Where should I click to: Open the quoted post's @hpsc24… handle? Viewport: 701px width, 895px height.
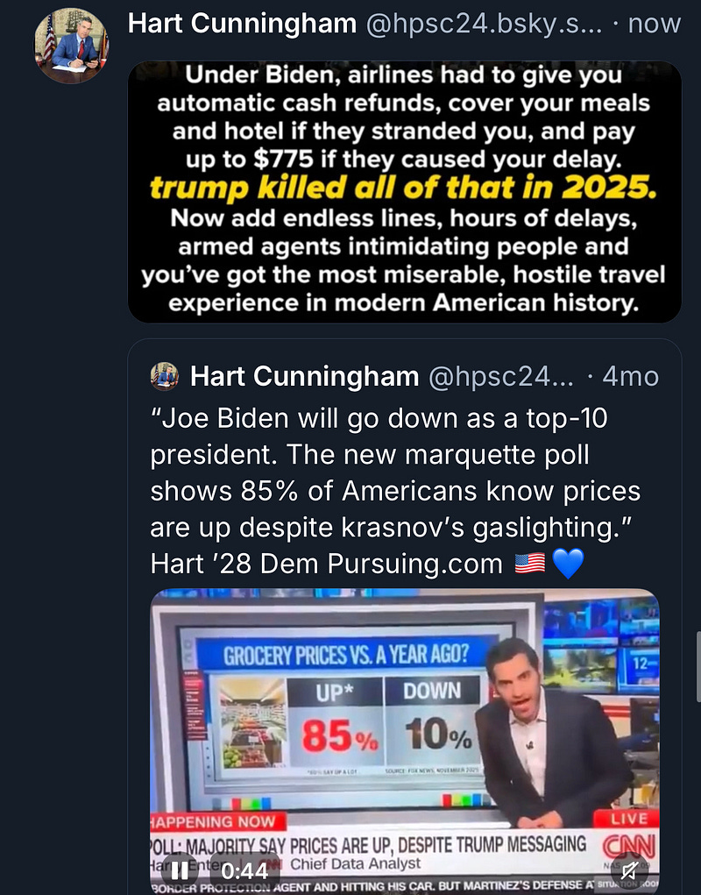coord(500,377)
